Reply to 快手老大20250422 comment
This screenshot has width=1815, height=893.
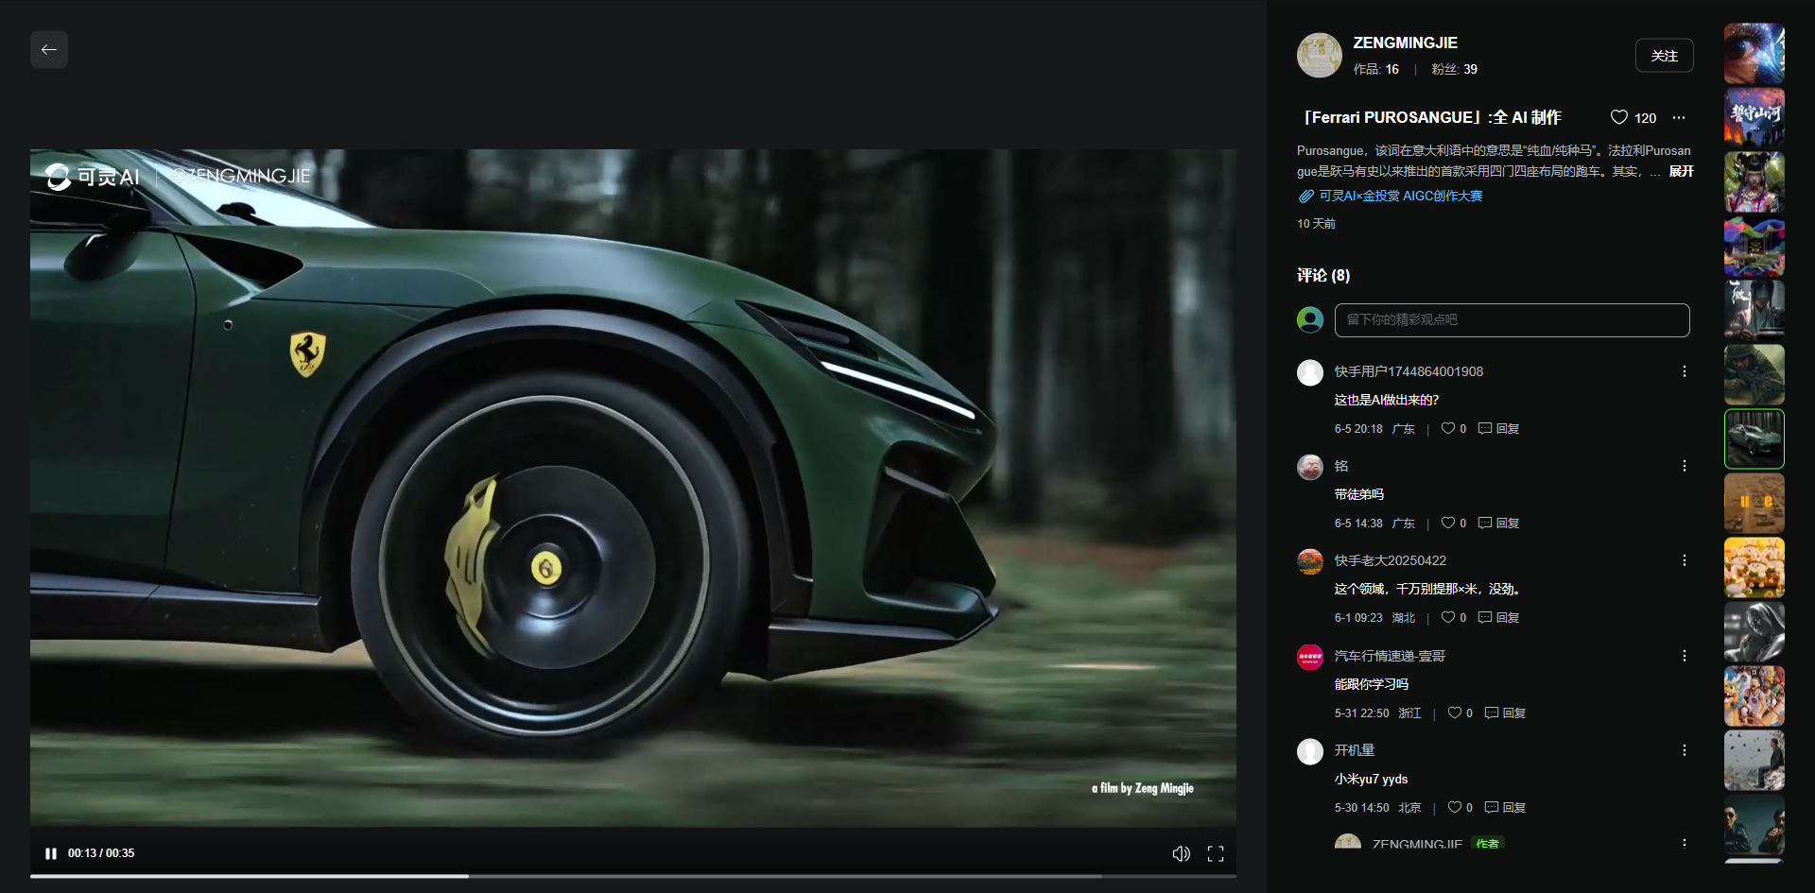1499,617
